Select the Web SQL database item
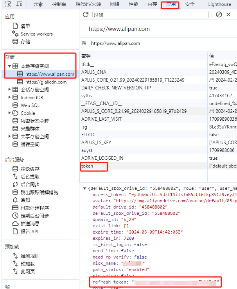This screenshot has width=237, height=289. click(30, 105)
